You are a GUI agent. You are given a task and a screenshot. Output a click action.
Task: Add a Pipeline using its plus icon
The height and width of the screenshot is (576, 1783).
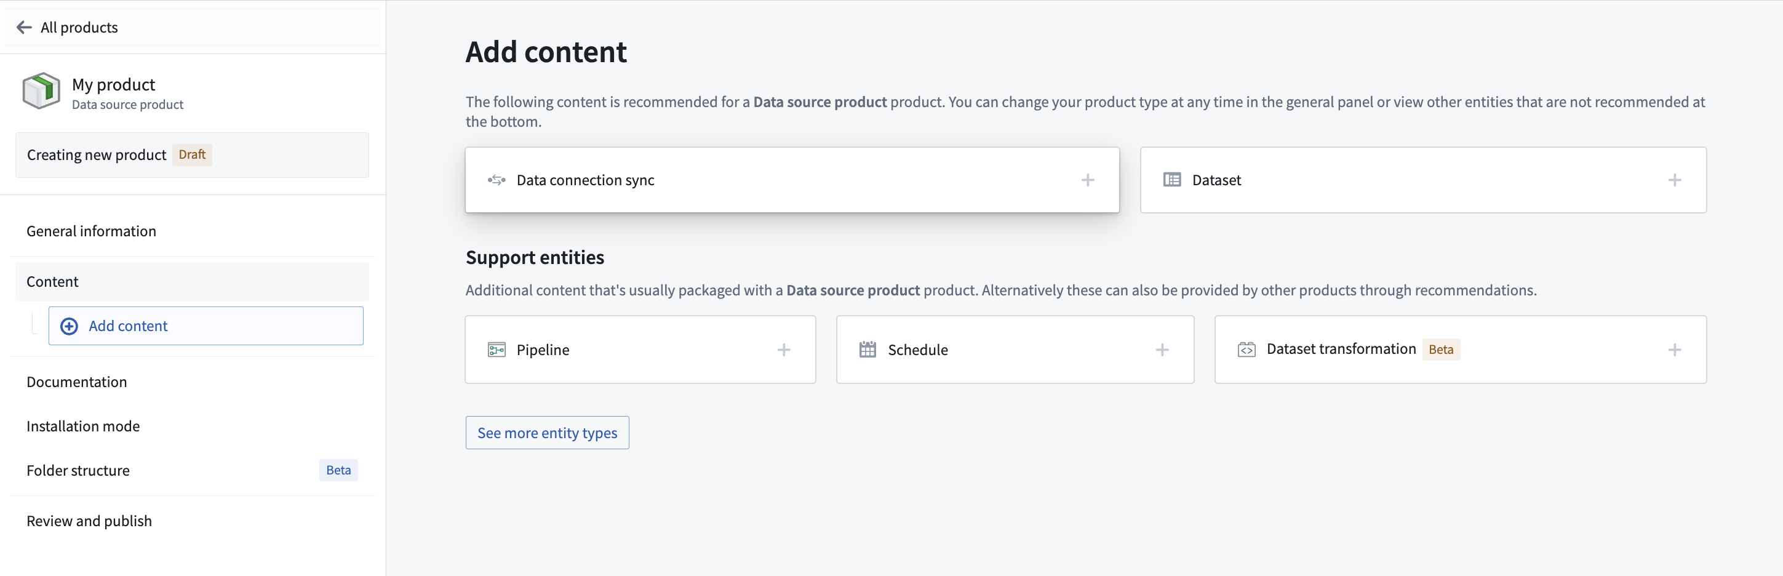784,350
